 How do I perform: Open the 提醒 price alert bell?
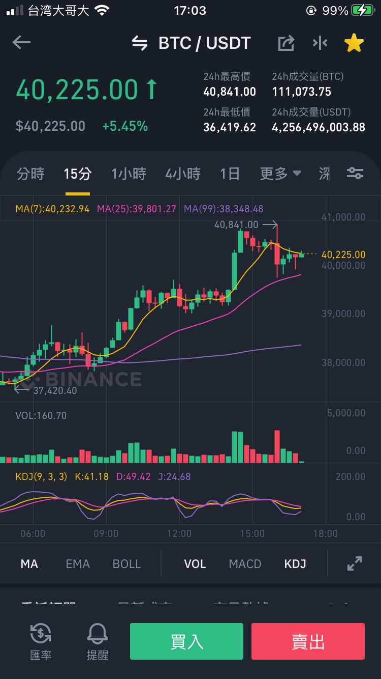(98, 641)
